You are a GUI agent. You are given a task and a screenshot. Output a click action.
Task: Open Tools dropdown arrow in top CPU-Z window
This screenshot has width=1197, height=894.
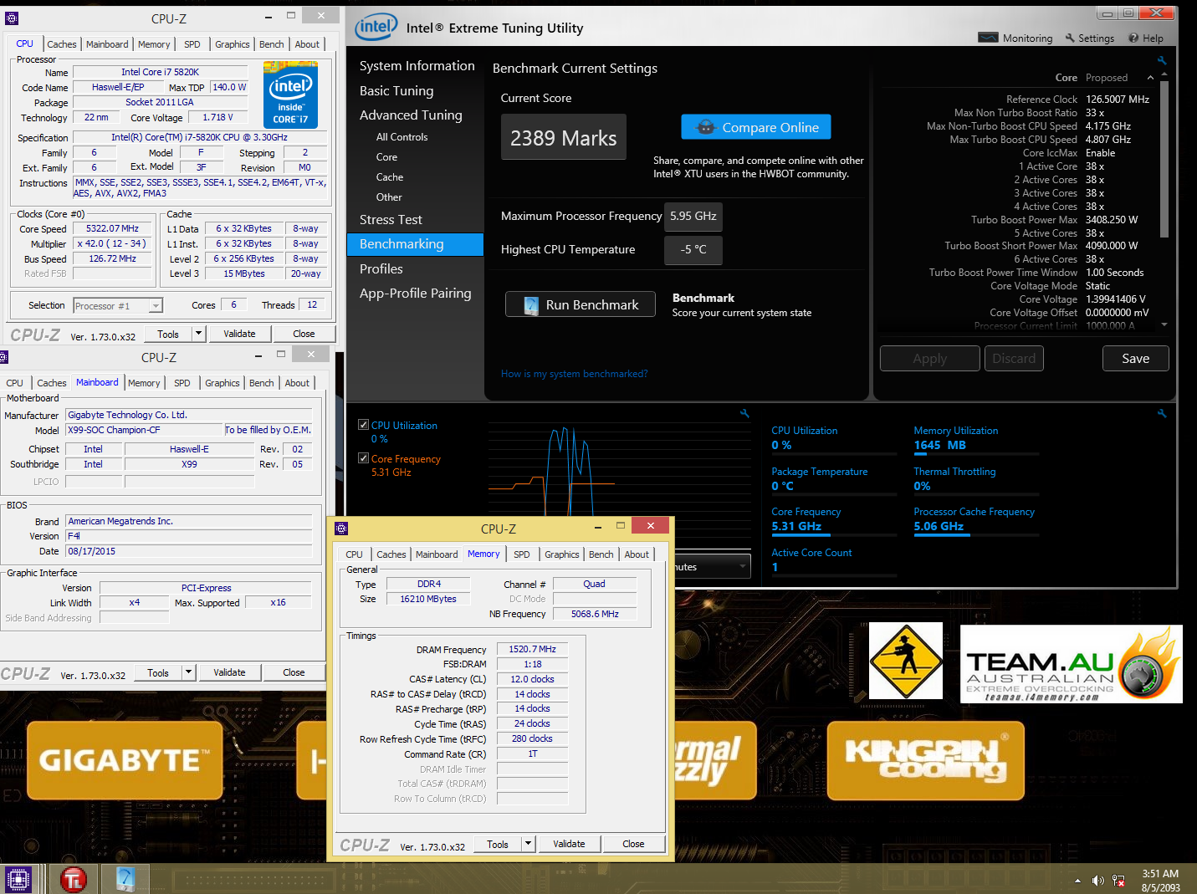pos(198,334)
